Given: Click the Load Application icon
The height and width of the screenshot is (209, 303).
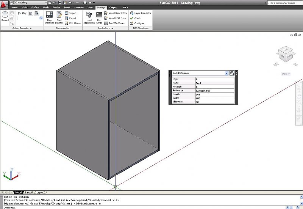Looking at the screenshot, I should (89, 17).
